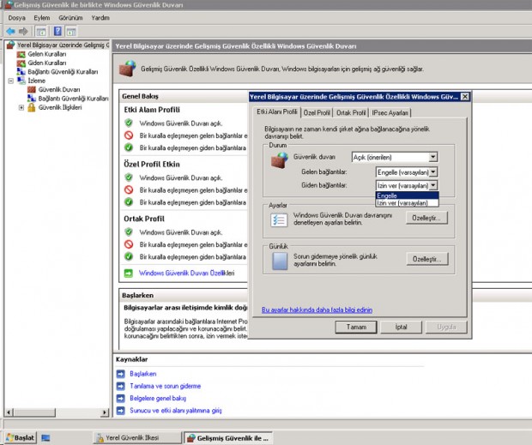Open the Başlarken resource link
The image size is (532, 445).
point(142,374)
